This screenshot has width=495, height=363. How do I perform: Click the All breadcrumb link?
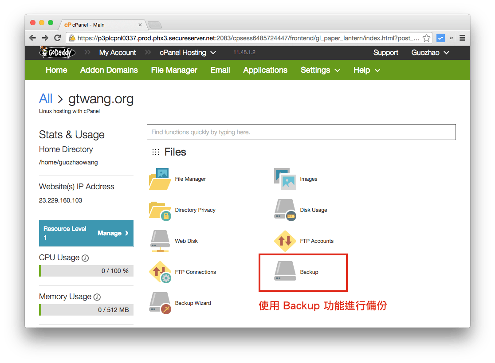(x=46, y=99)
